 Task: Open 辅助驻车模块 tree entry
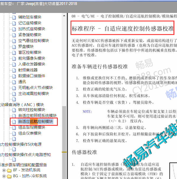(30, 17)
